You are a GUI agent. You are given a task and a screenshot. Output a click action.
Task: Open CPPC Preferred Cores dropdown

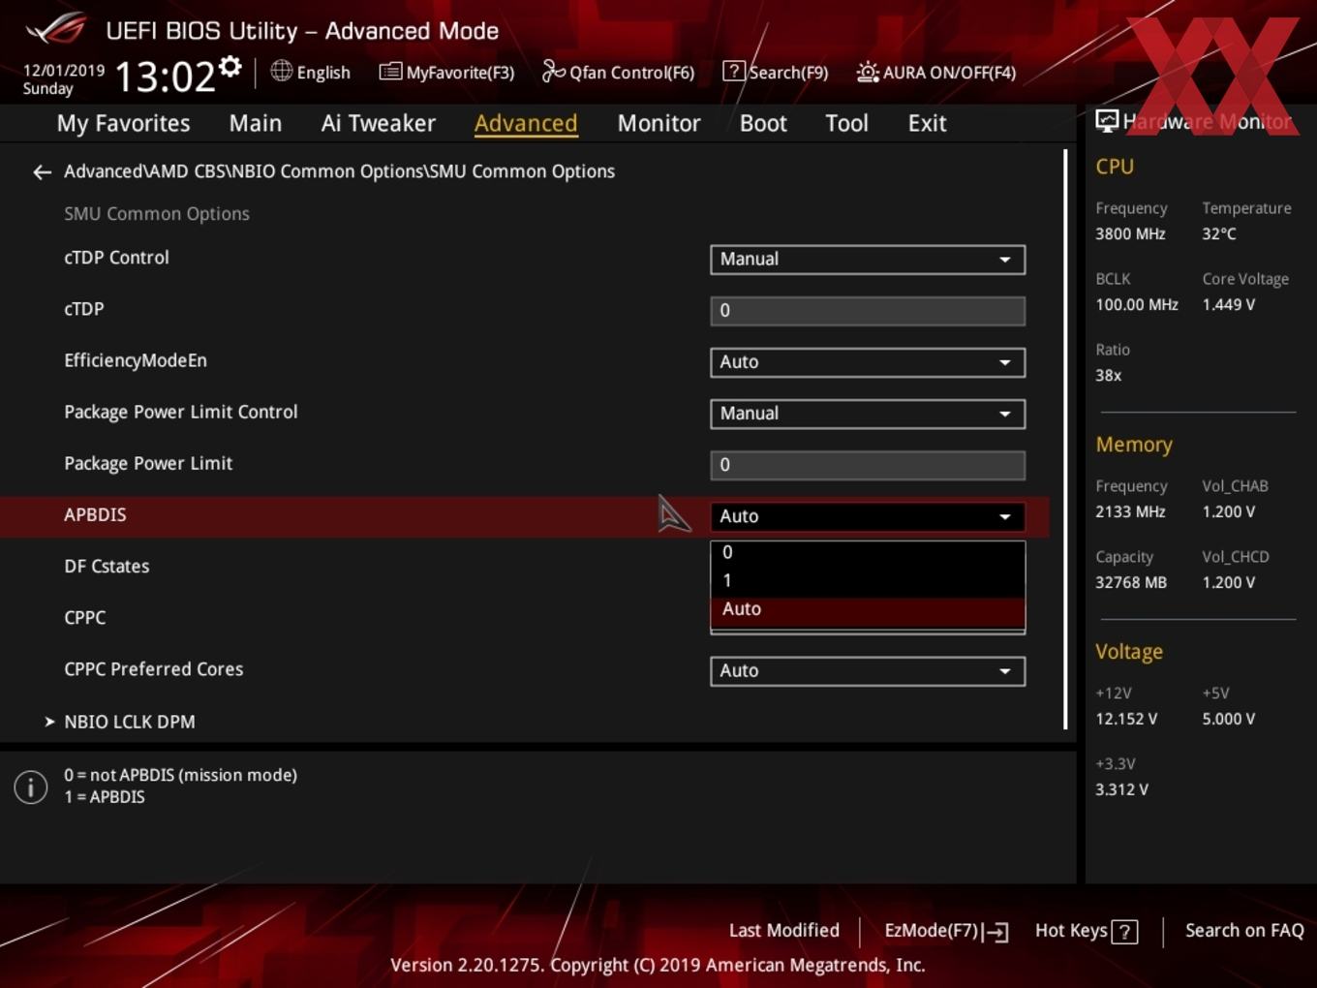[868, 671]
